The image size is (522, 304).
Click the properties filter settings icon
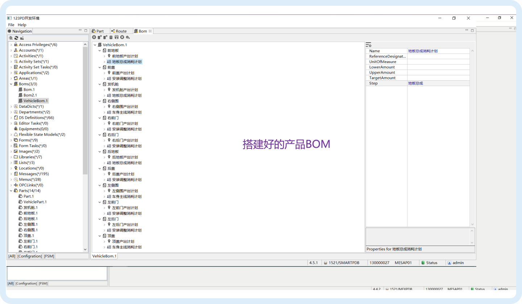[368, 45]
